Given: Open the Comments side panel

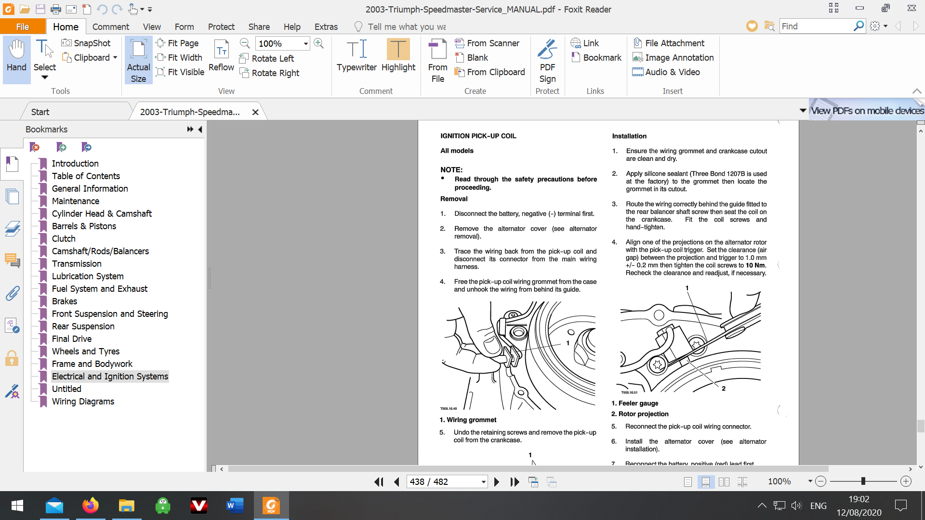Looking at the screenshot, I should [x=12, y=260].
